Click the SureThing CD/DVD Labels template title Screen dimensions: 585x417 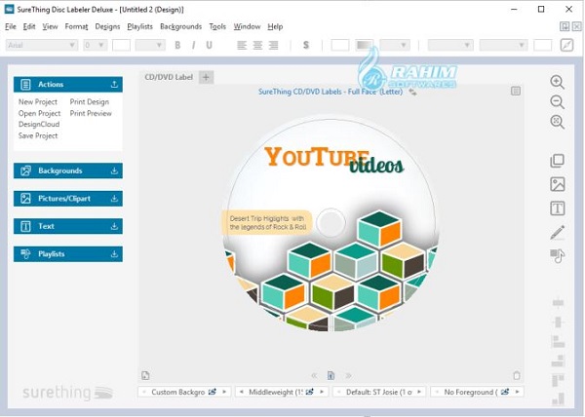331,92
